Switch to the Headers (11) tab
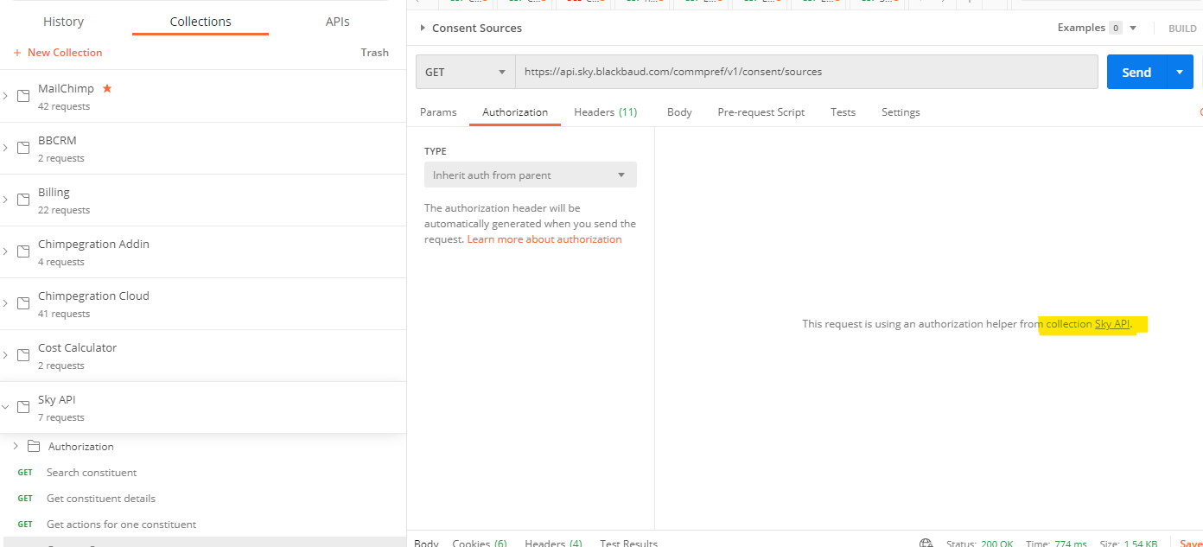The height and width of the screenshot is (547, 1203). pyautogui.click(x=606, y=112)
